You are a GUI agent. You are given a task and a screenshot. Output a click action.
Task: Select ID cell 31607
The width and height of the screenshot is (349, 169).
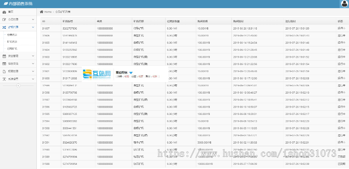pos(46,29)
